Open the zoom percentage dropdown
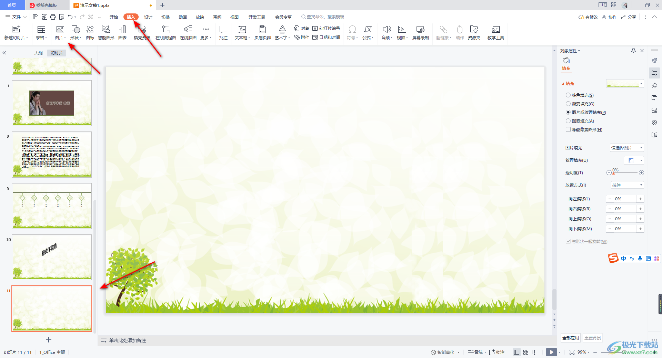This screenshot has width=662, height=358. click(583, 352)
